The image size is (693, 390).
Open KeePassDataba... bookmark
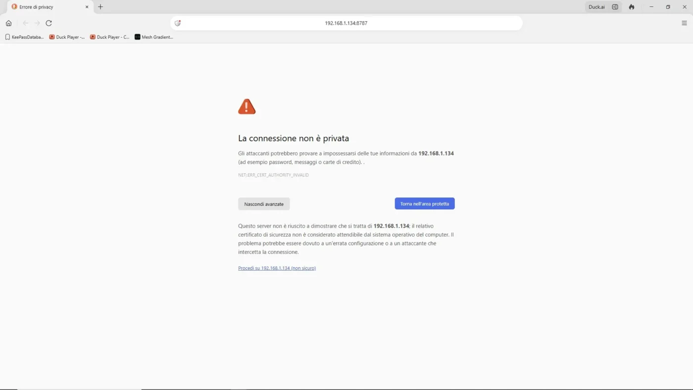tap(24, 37)
